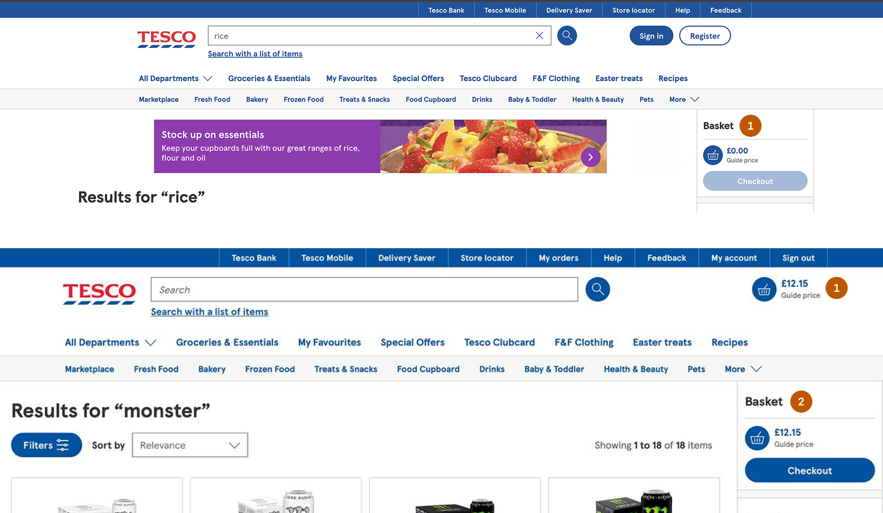The width and height of the screenshot is (883, 513).
Task: Advance the essentials banner with the arrow
Action: tap(590, 157)
